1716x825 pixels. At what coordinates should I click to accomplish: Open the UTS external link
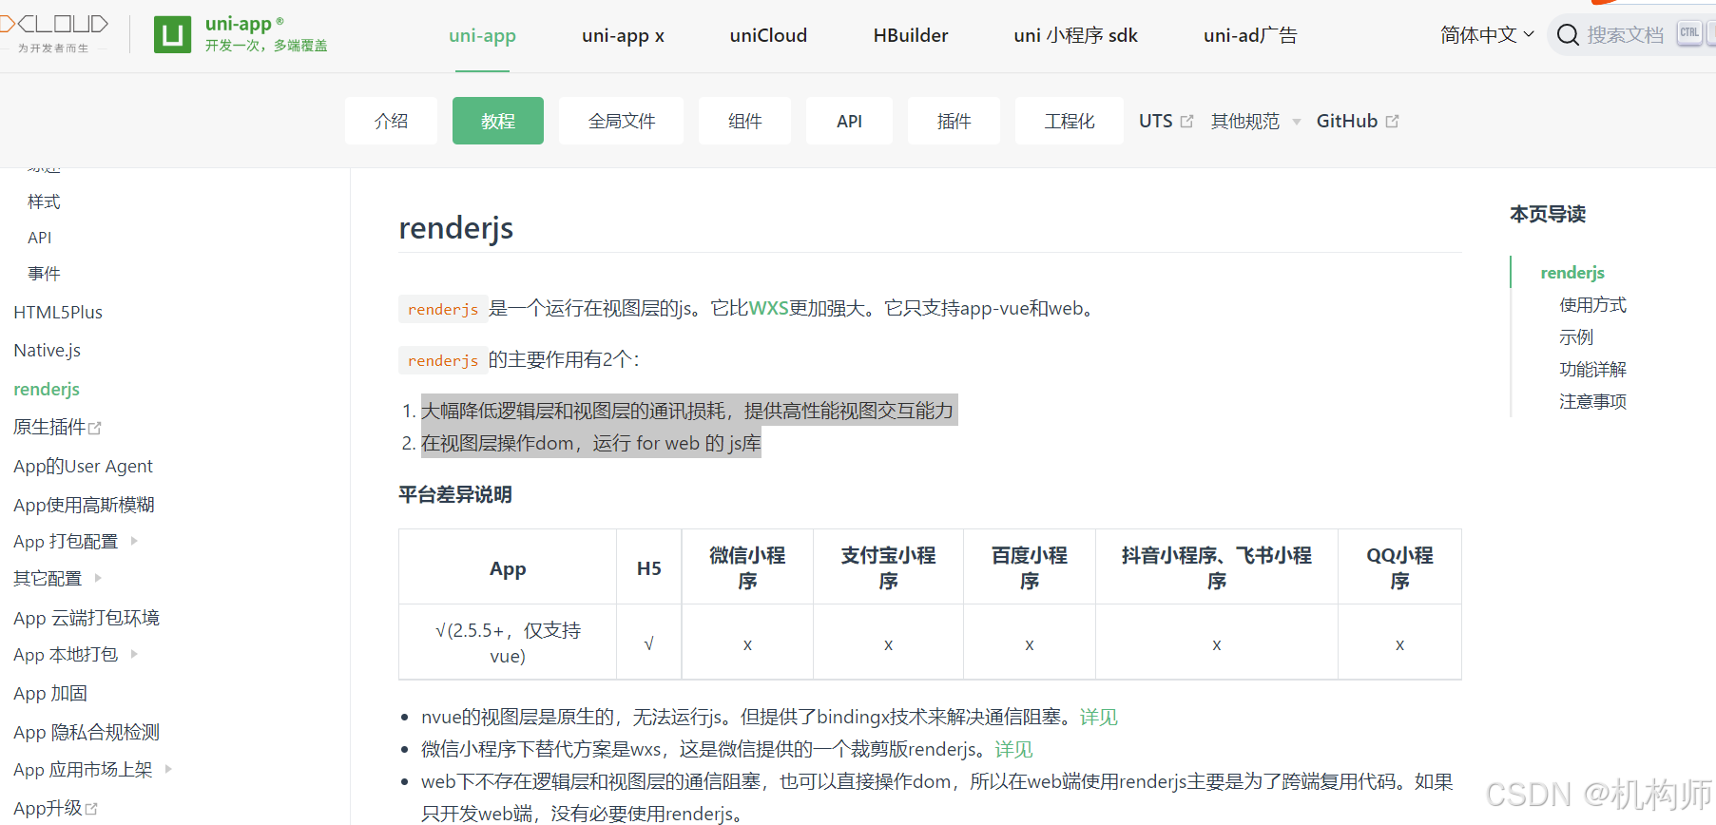point(1166,122)
